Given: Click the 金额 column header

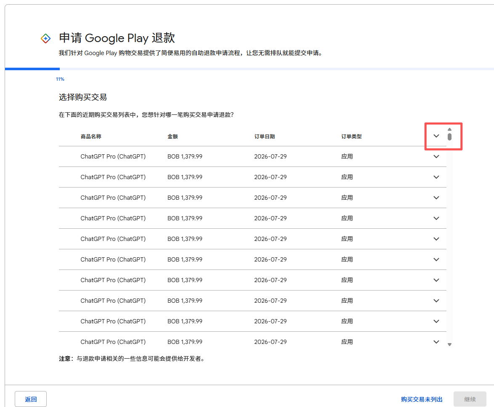Looking at the screenshot, I should pos(173,136).
